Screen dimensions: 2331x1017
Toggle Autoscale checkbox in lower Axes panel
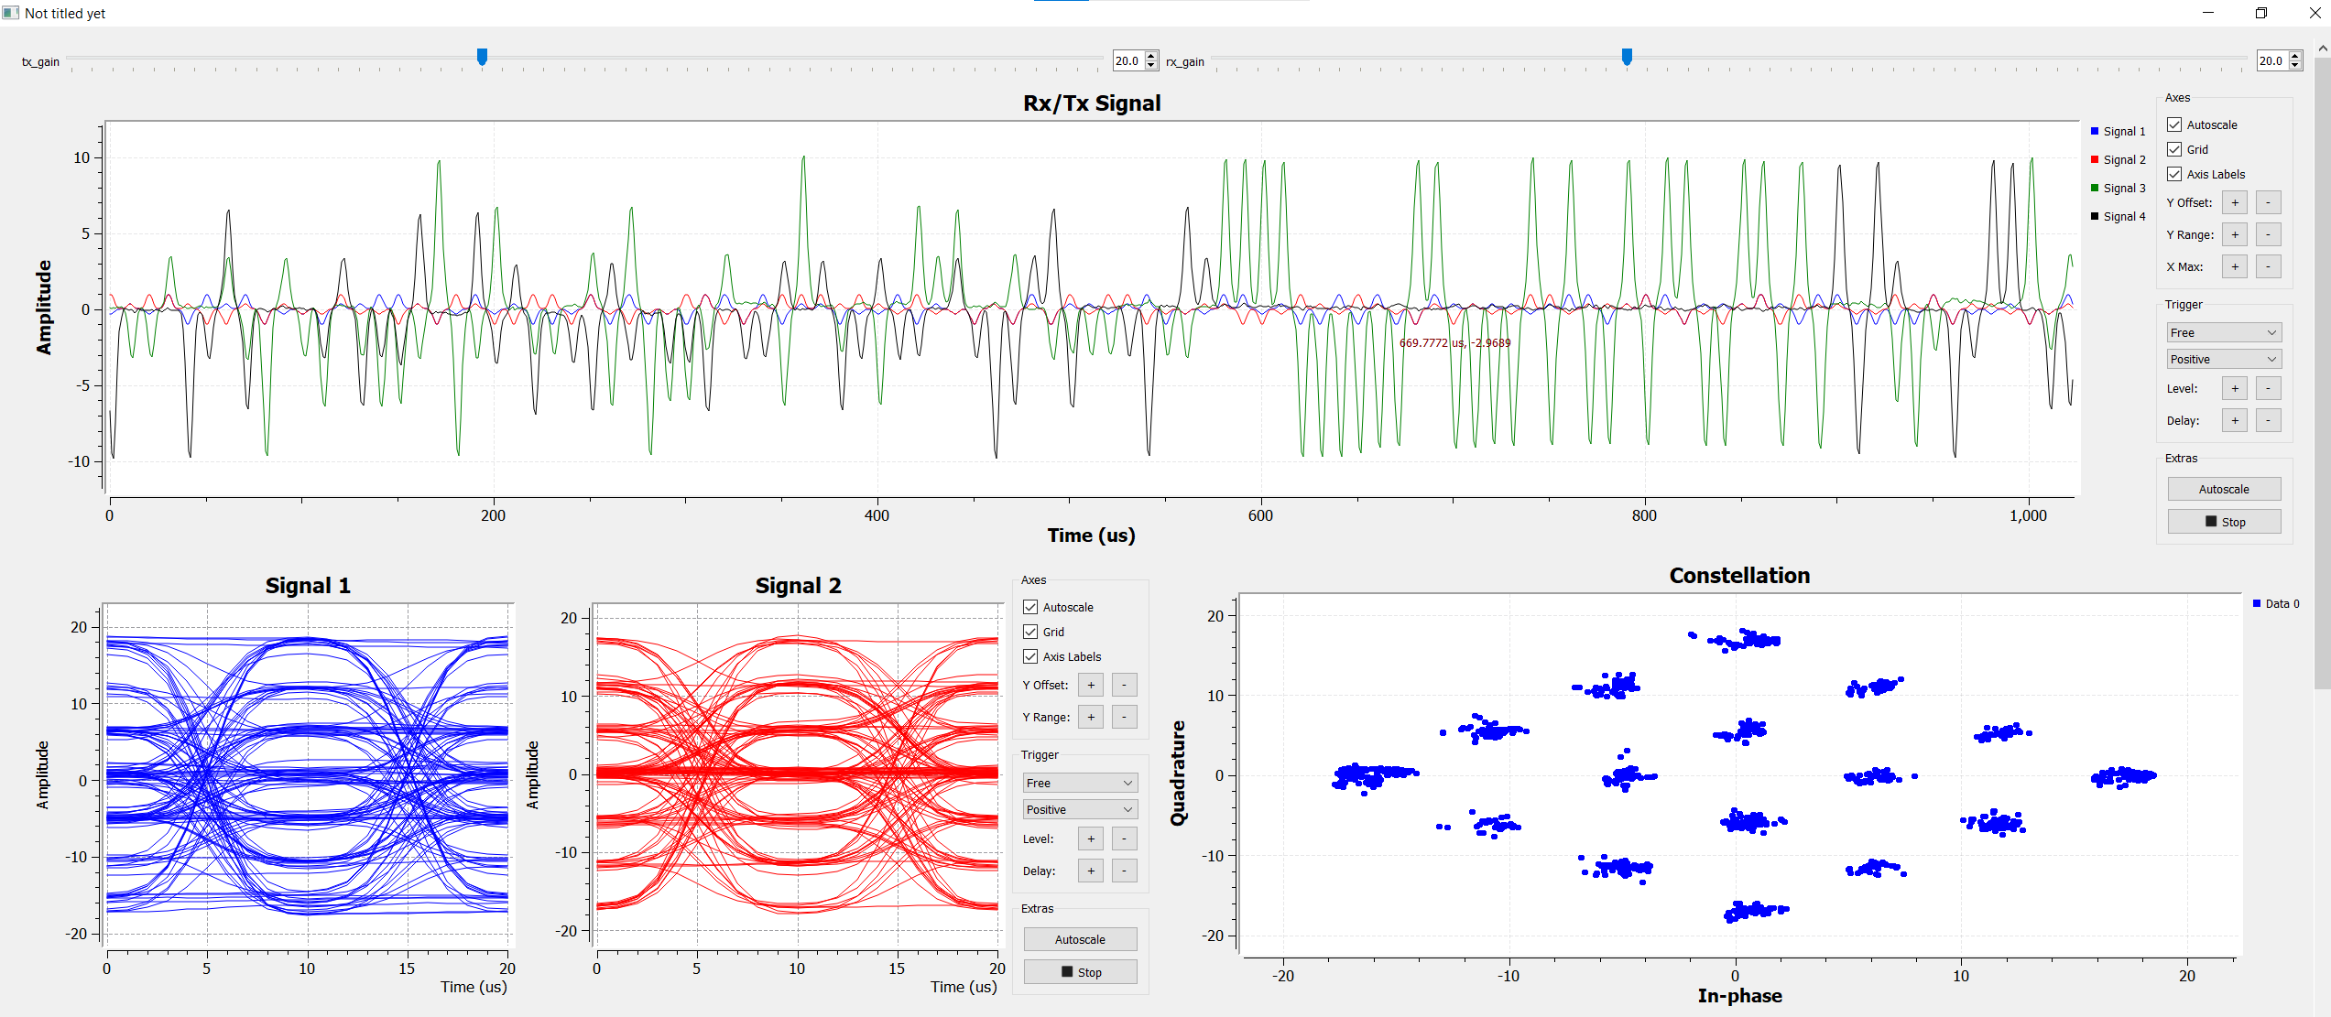[1030, 607]
